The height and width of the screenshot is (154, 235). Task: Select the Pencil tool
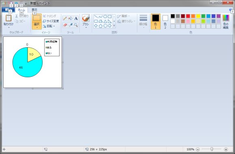click(x=65, y=18)
